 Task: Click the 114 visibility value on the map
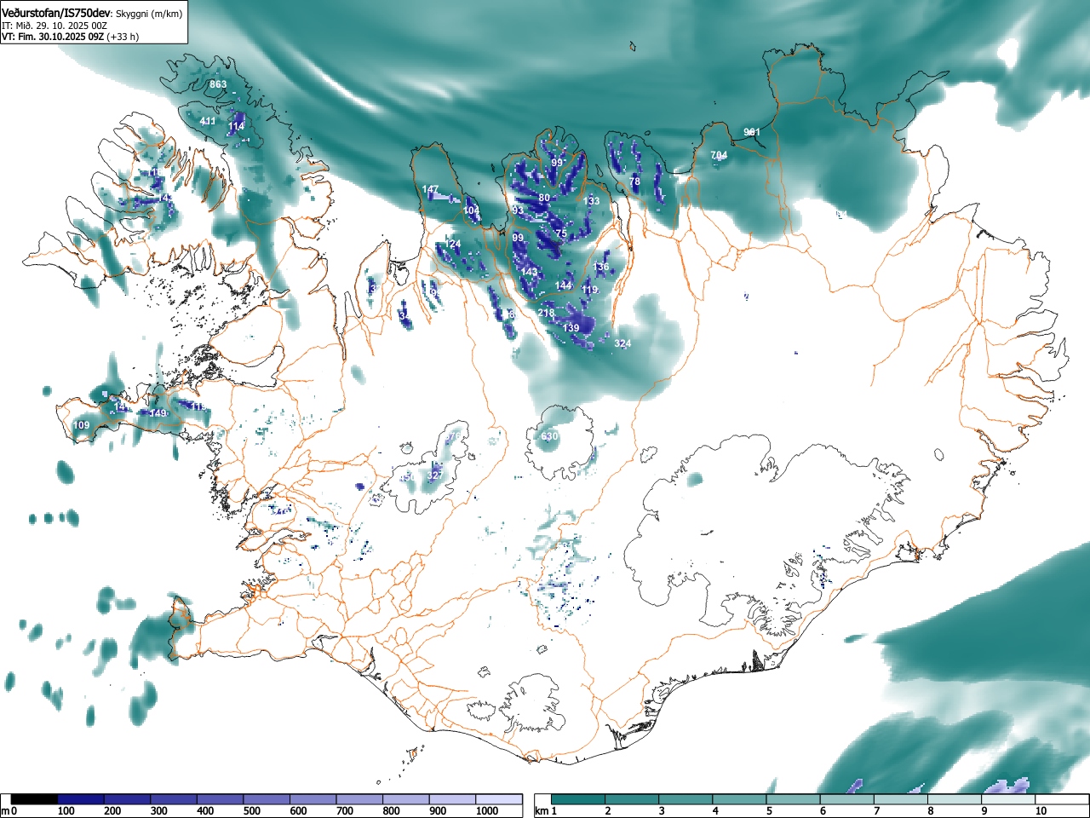pos(236,127)
